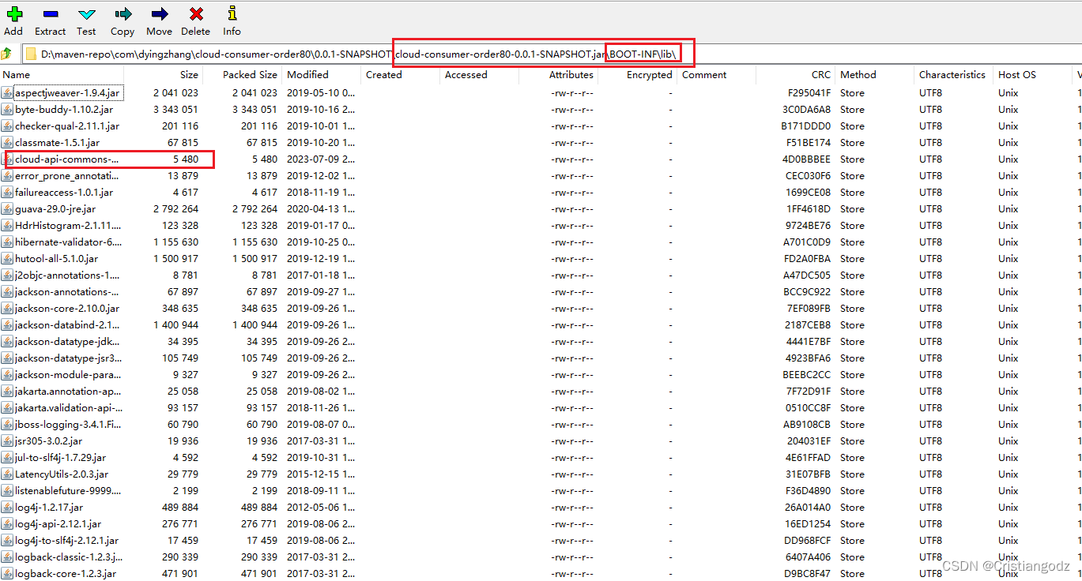Click the blue Extract toolbar icon
Image resolution: width=1082 pixels, height=581 pixels.
tap(50, 14)
